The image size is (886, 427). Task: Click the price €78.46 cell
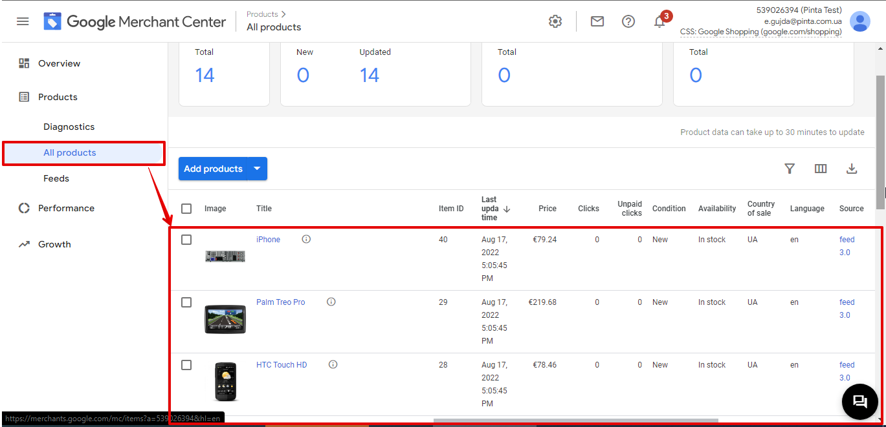(544, 365)
